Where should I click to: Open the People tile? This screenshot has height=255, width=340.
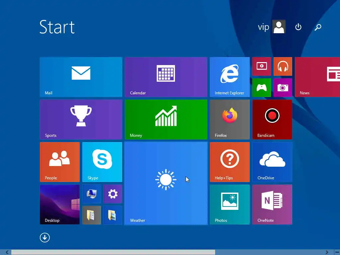[60, 162]
